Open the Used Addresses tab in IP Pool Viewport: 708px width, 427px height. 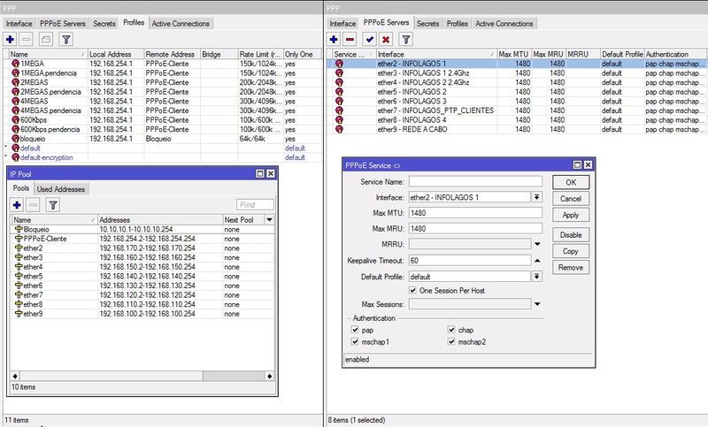coord(61,189)
